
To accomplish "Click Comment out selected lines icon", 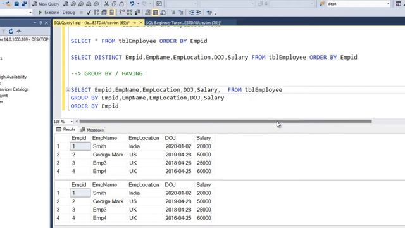I will [173, 13].
